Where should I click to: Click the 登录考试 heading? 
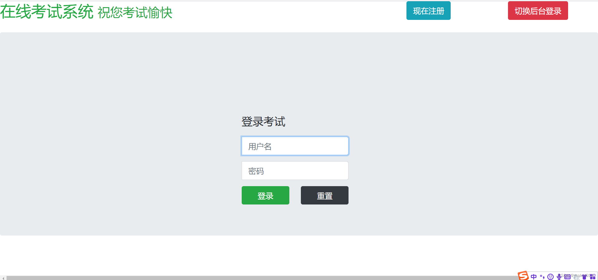(263, 122)
